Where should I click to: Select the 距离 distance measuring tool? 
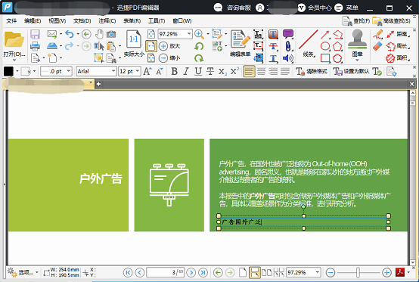click(x=398, y=34)
